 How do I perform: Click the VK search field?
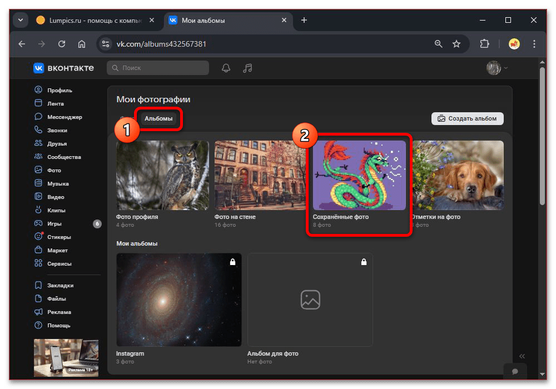coord(158,68)
